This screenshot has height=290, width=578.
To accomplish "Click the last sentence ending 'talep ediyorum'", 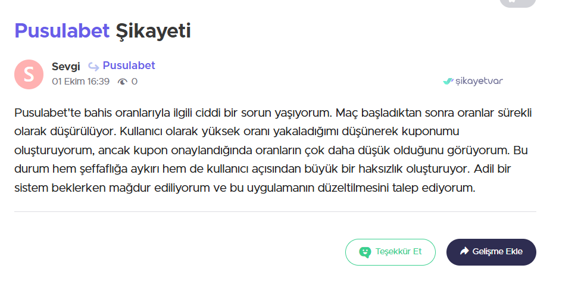I will coord(245,188).
